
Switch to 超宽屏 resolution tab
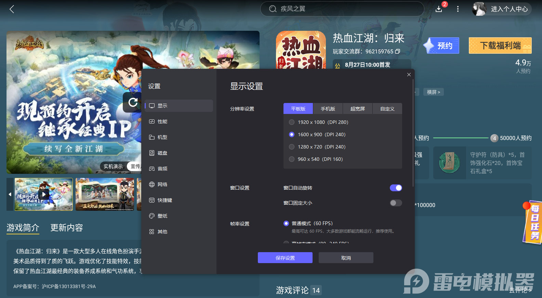click(x=358, y=108)
